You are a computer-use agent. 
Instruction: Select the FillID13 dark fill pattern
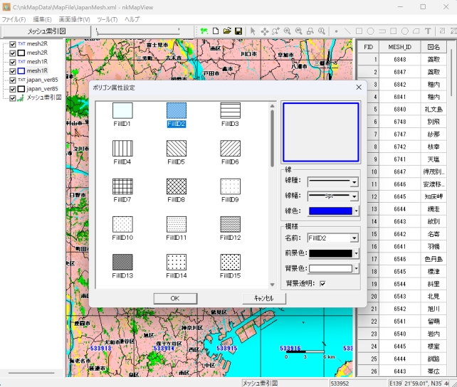(122, 262)
